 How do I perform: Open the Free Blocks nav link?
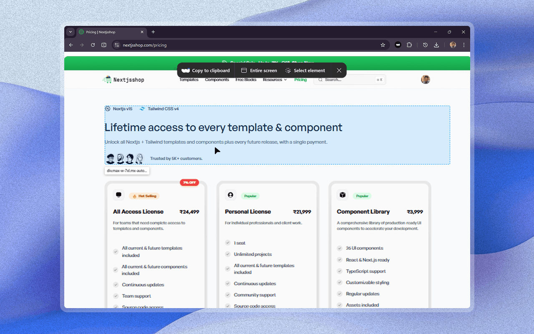click(246, 80)
